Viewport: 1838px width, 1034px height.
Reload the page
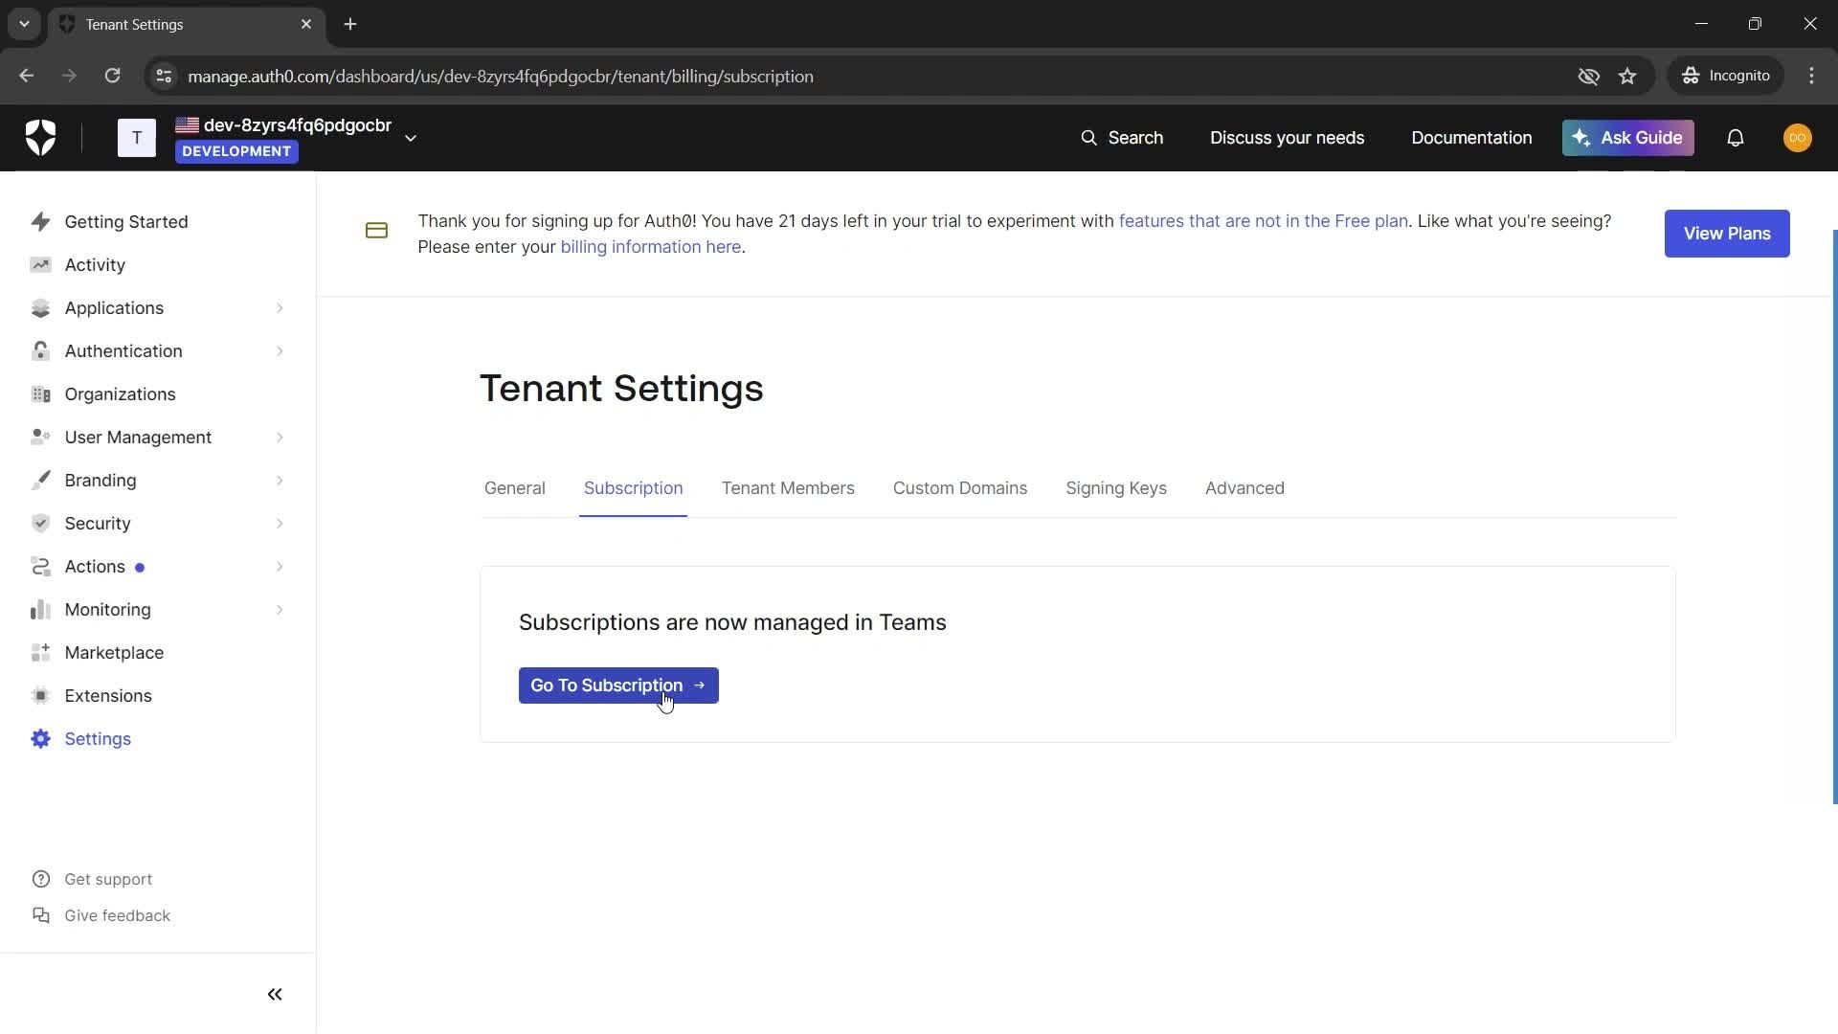pyautogui.click(x=112, y=76)
